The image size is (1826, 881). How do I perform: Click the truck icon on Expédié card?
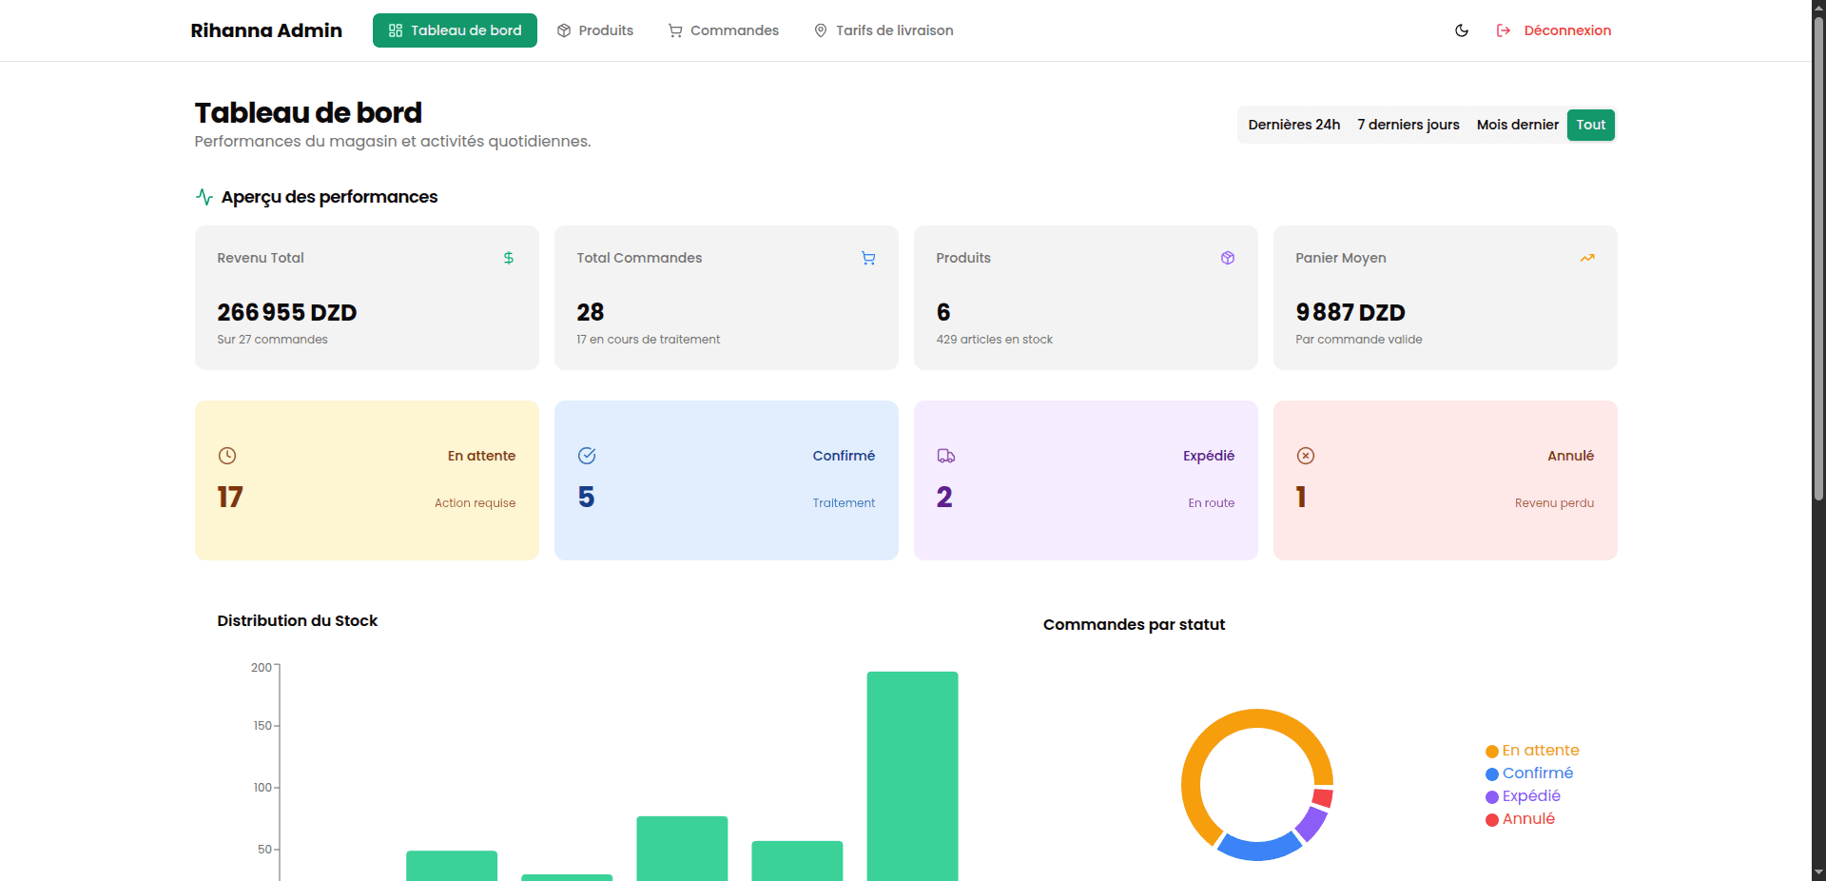[946, 456]
